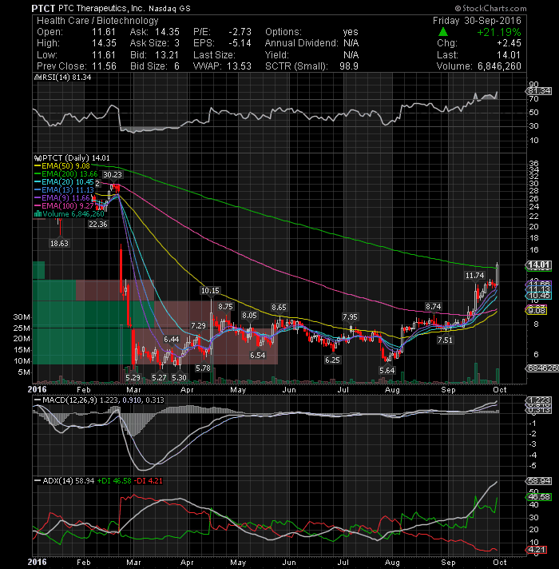Viewport: 559px width, 569px height.
Task: Click the Bid 13.21 value
Action: 167,55
